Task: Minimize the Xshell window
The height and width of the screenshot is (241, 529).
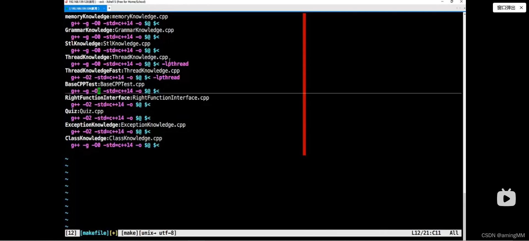Action: (442, 2)
